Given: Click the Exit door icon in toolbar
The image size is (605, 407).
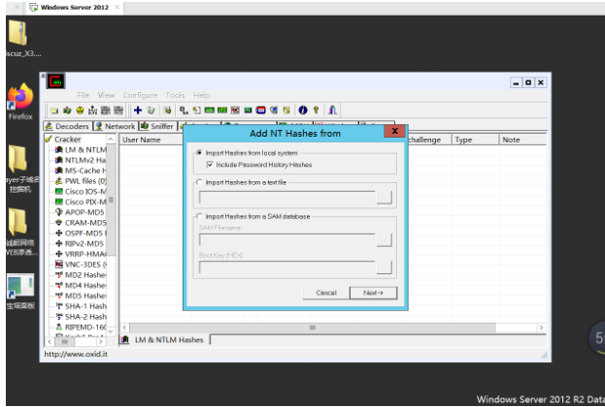Looking at the screenshot, I should pyautogui.click(x=332, y=110).
